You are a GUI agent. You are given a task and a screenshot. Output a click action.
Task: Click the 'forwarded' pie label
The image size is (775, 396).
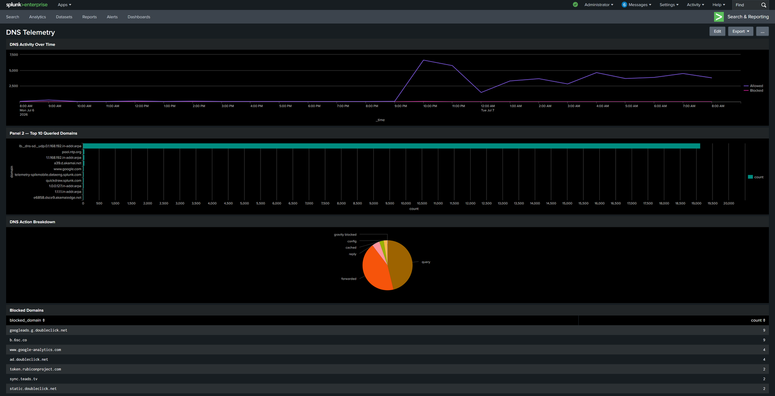(349, 279)
